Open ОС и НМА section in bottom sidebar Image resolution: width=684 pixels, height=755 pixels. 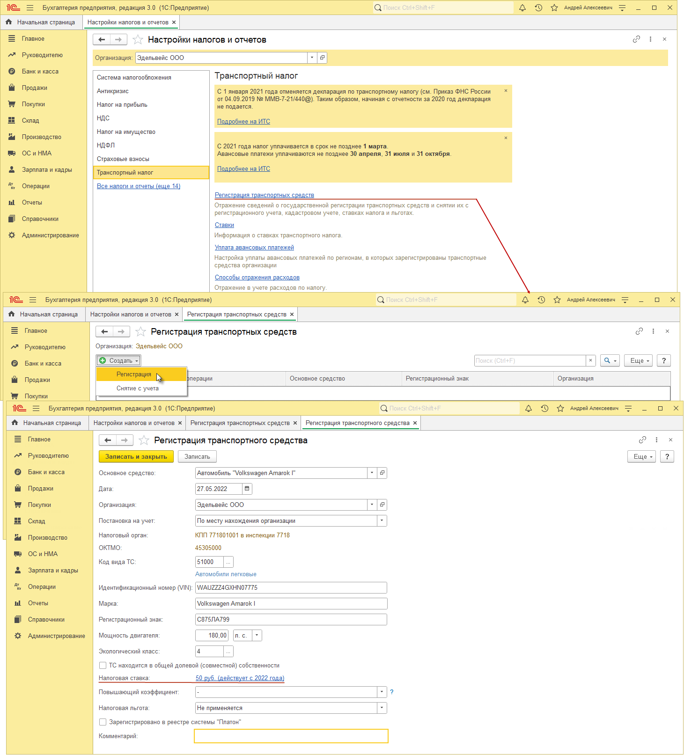click(x=42, y=554)
